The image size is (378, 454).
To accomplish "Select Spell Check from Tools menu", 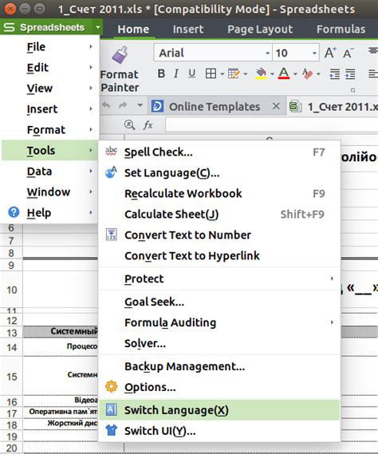I will pos(219,152).
